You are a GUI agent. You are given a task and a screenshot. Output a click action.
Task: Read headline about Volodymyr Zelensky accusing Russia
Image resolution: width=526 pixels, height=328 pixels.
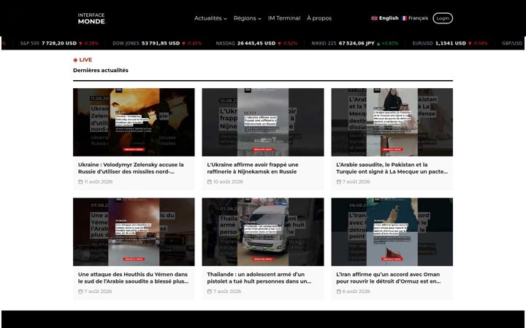coord(131,168)
